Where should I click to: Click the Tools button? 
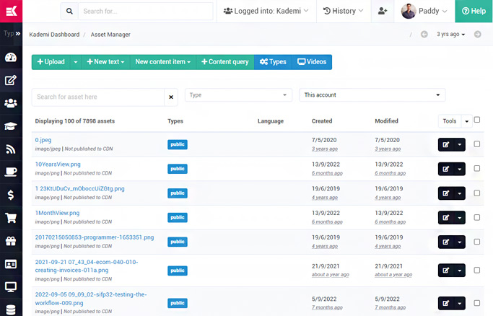(450, 121)
